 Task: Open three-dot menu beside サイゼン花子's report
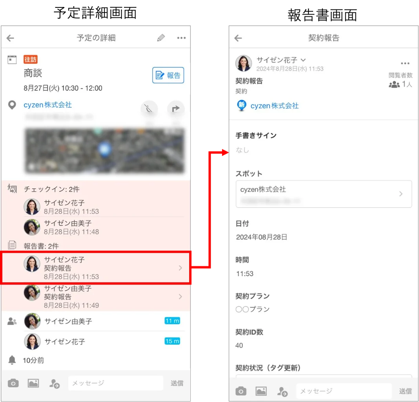pyautogui.click(x=405, y=63)
